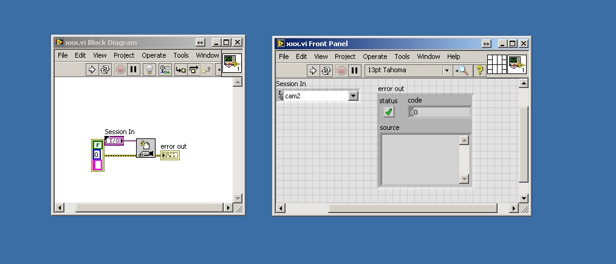Click Run Continuously in Block Diagram toolbar
Screen dimensions: 616x264
click(105, 70)
